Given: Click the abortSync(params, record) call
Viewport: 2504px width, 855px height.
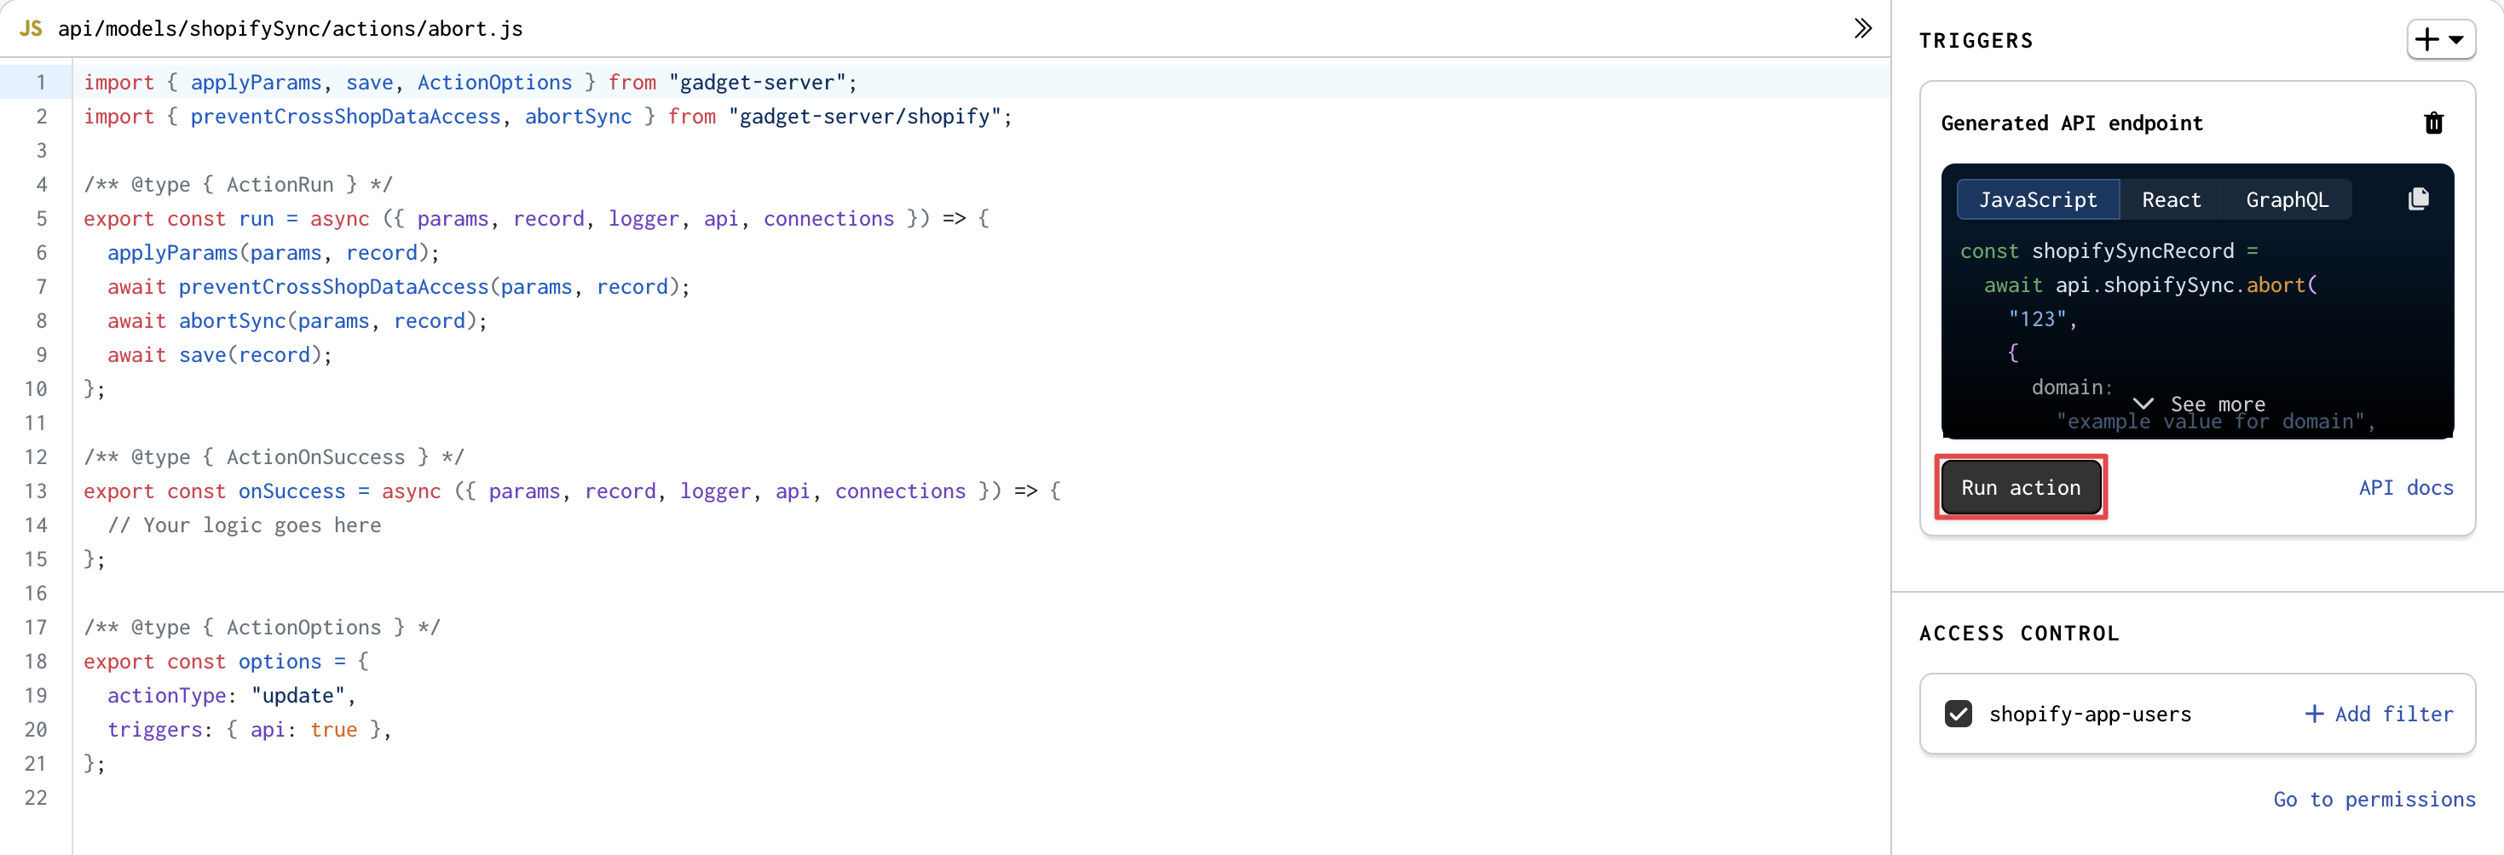Looking at the screenshot, I should point(332,320).
